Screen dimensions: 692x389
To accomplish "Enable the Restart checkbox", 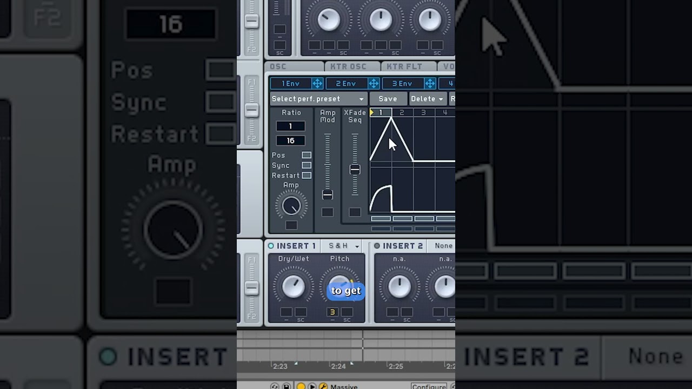I will 307,176.
